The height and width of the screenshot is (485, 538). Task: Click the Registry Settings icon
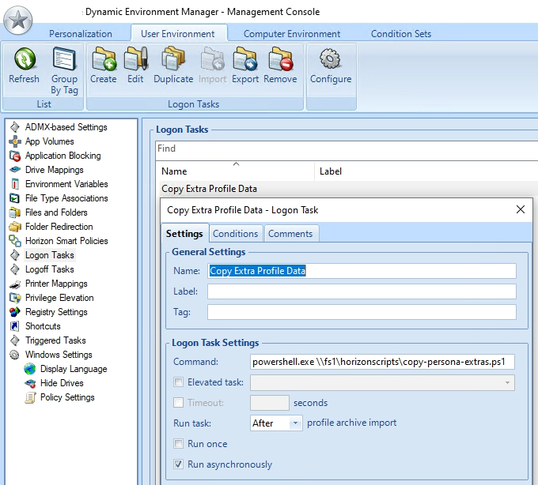15,312
